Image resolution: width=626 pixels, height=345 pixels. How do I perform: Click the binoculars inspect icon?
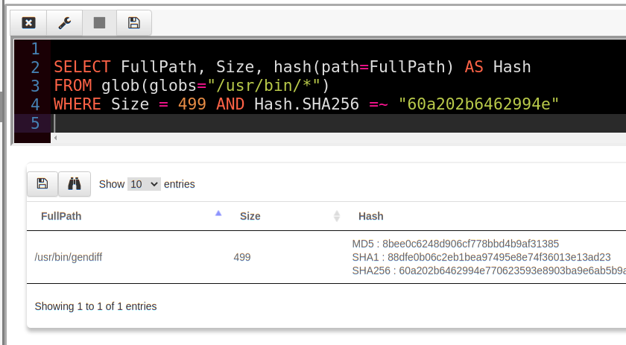point(75,184)
